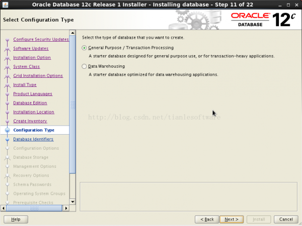302x226 pixels.
Task: Click the horizontal scrollbar thumb under step list
Action: tap(34, 208)
